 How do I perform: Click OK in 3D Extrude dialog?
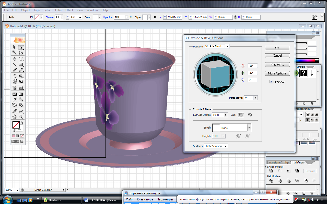[277, 48]
